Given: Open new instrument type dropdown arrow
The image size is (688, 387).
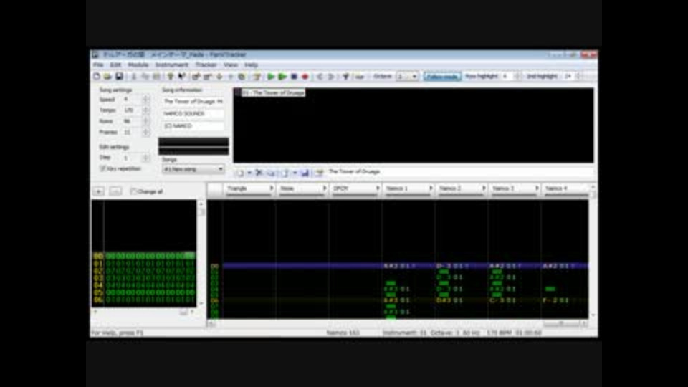Looking at the screenshot, I should (x=249, y=173).
